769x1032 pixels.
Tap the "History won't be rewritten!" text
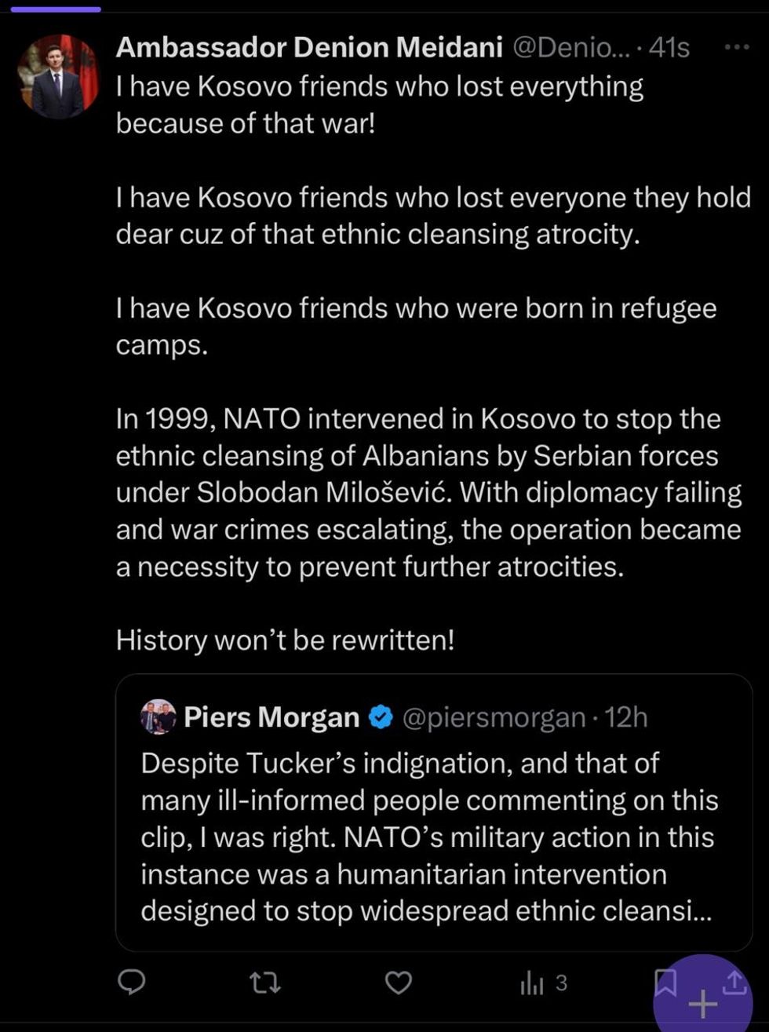coord(285,640)
